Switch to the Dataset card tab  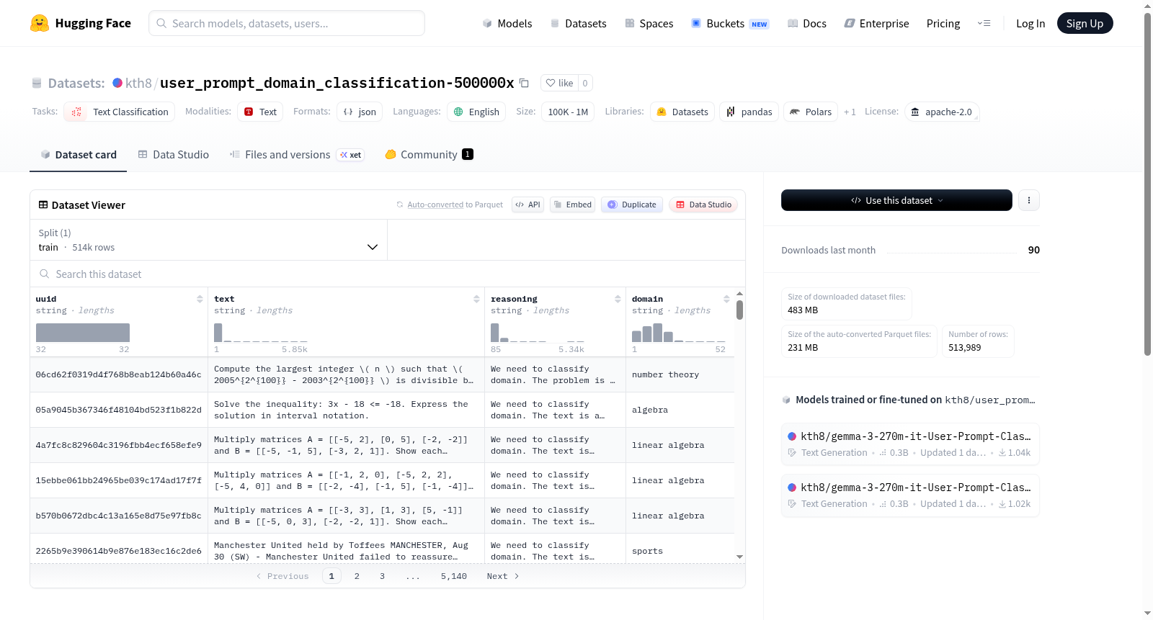coord(78,155)
